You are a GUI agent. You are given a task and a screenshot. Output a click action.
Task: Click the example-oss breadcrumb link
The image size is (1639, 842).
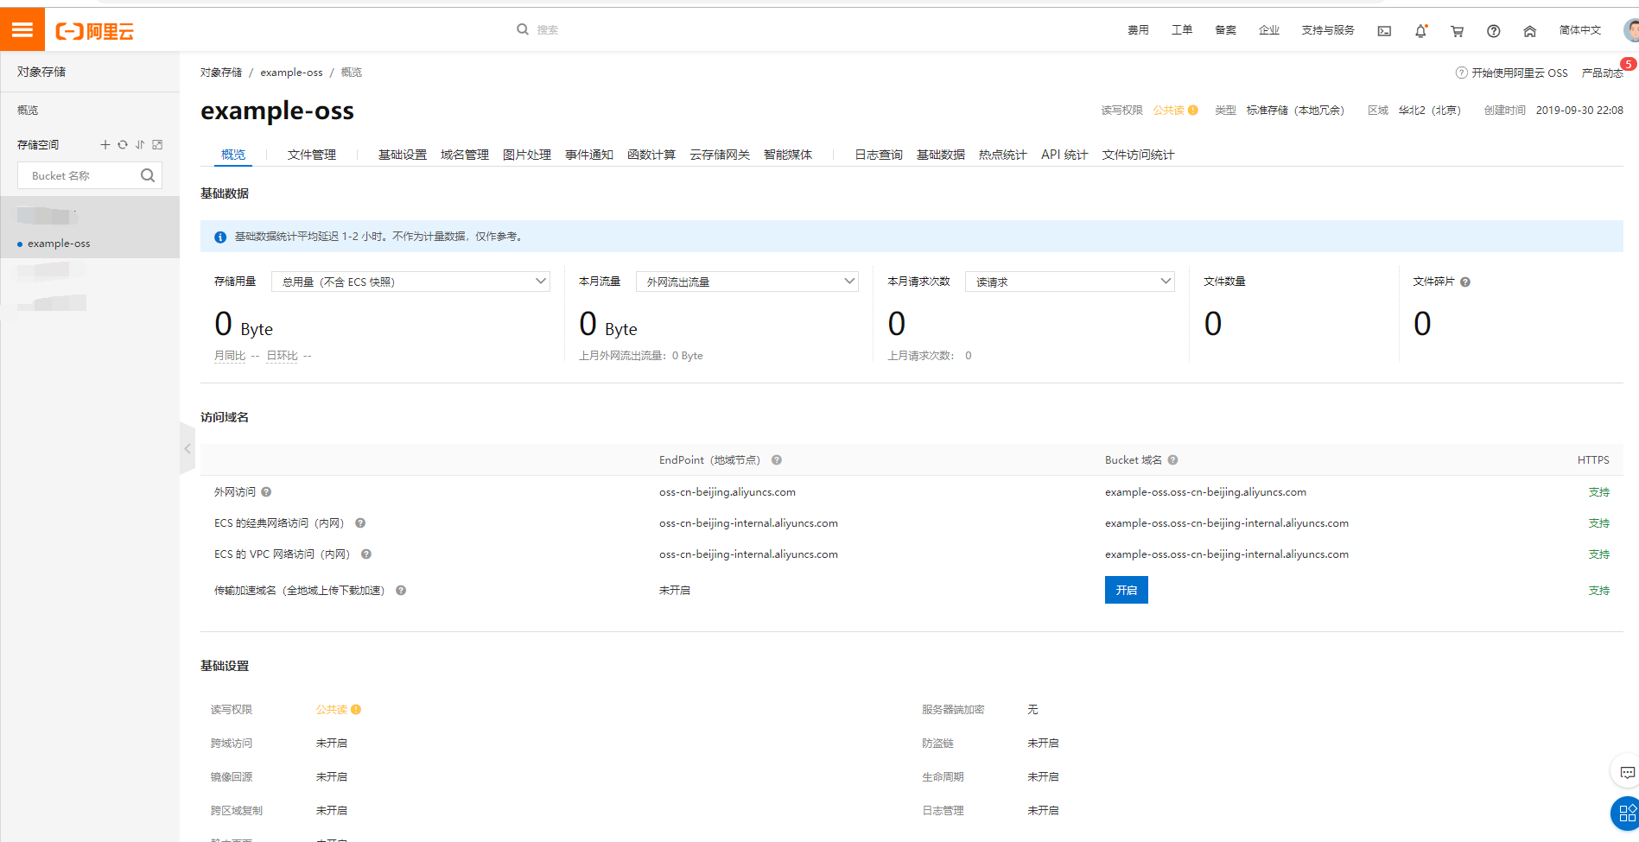click(291, 73)
